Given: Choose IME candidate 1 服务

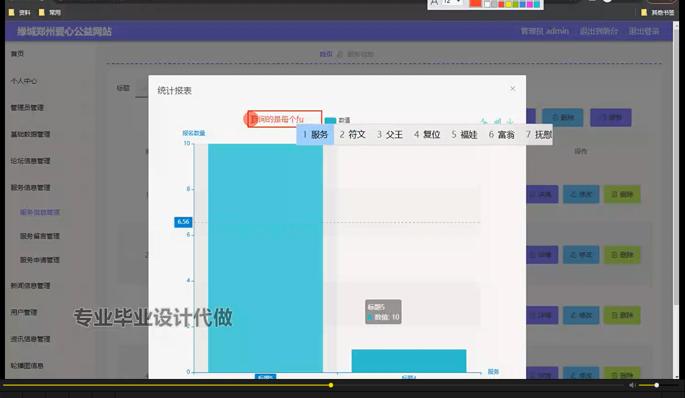Looking at the screenshot, I should [x=315, y=135].
